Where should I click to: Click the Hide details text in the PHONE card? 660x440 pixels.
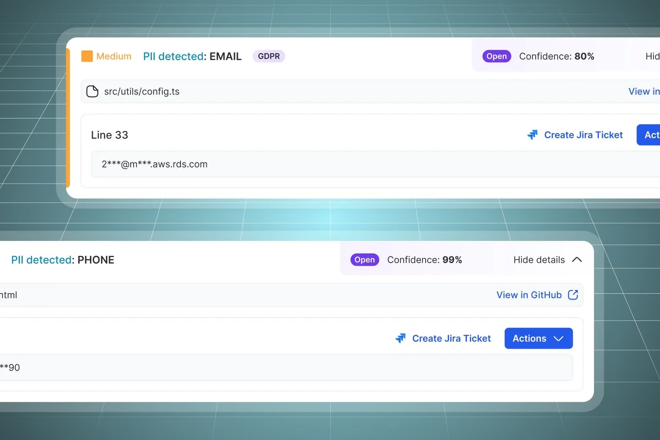coord(539,260)
